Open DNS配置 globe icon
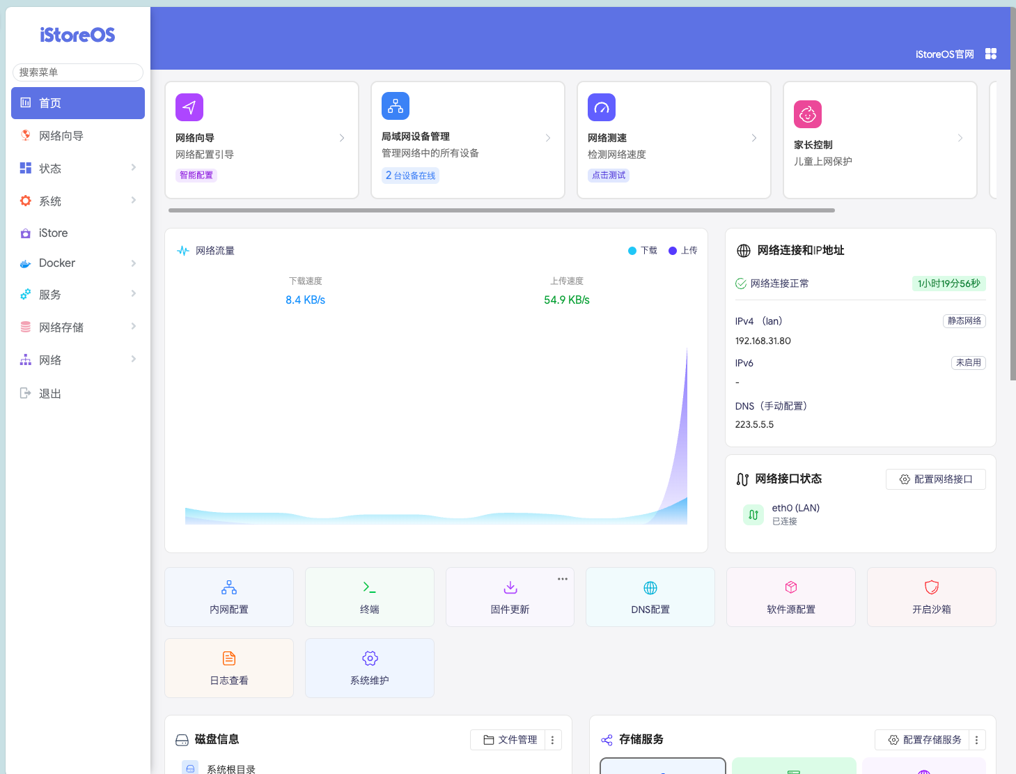Image resolution: width=1016 pixels, height=774 pixels. click(x=650, y=588)
